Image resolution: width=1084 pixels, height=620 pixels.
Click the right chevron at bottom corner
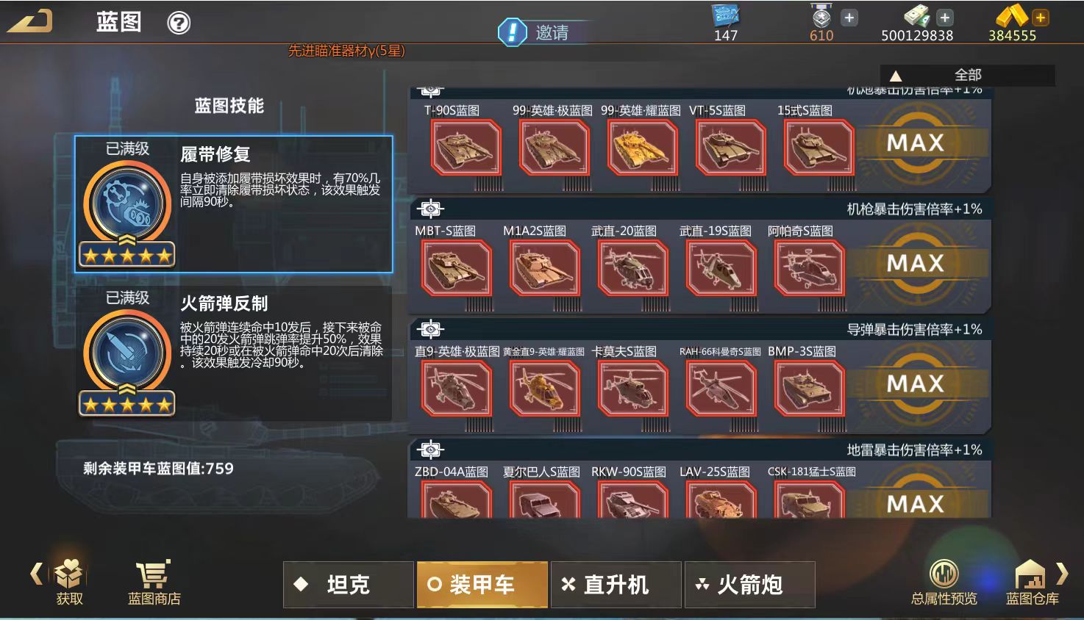point(1062,573)
